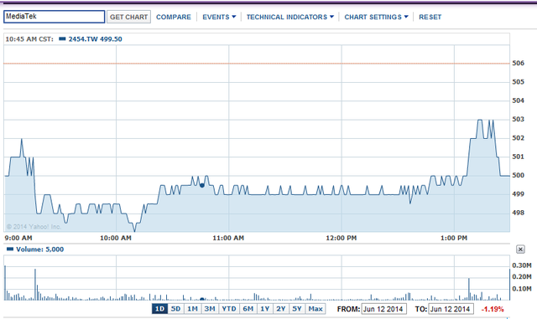Screen dimensions: 537x319
Task: Select the 1D time range tab
Action: pos(160,309)
